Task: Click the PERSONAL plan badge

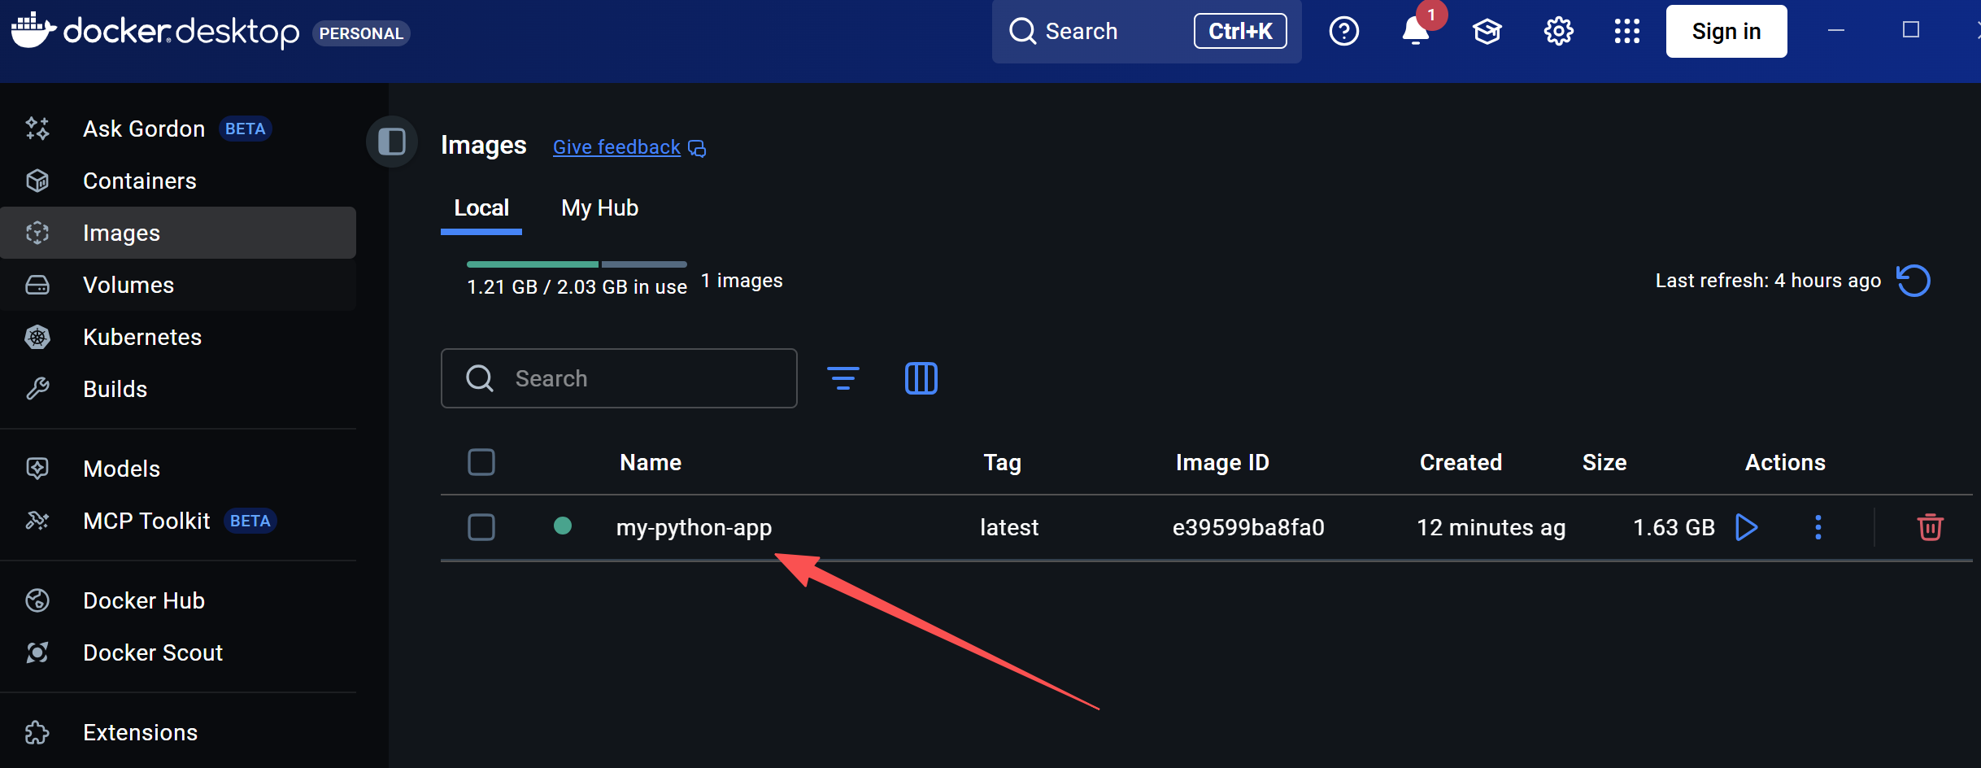Action: [361, 33]
